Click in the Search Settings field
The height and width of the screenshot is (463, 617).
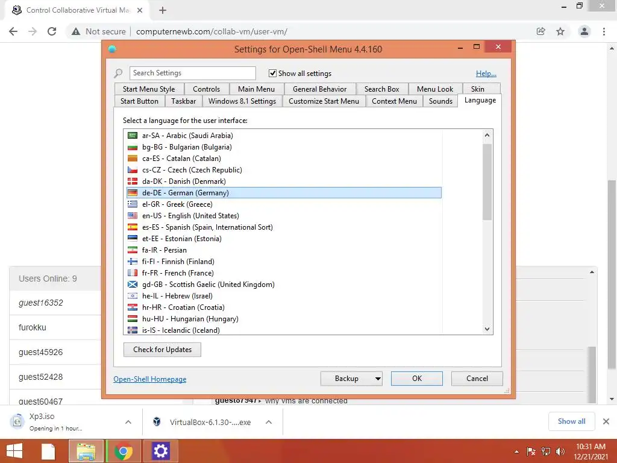point(192,73)
